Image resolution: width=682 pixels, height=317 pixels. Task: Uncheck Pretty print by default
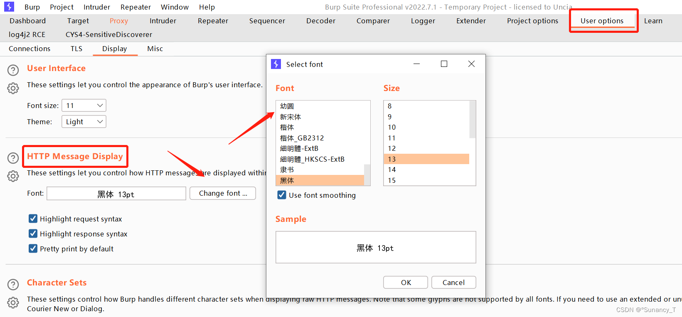[x=33, y=248]
